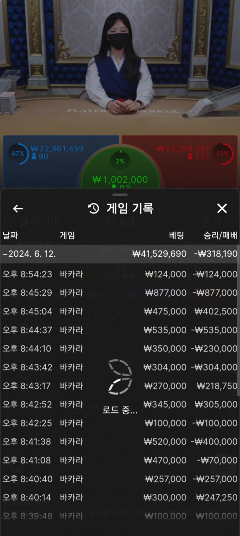Close the game history panel
The width and height of the screenshot is (240, 536).
coord(222,208)
